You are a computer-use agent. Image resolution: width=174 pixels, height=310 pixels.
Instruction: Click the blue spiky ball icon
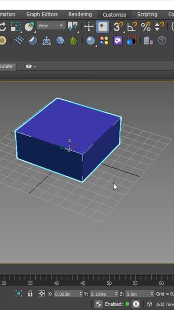(x=60, y=41)
